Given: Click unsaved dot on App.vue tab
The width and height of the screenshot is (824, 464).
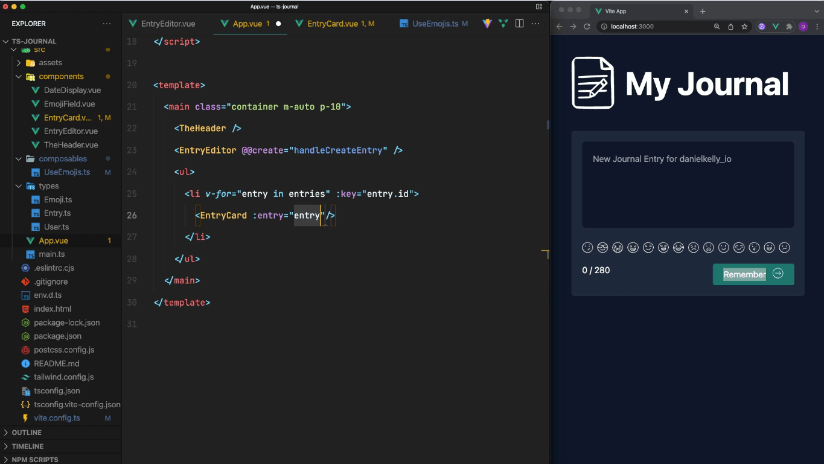Looking at the screenshot, I should click(278, 24).
